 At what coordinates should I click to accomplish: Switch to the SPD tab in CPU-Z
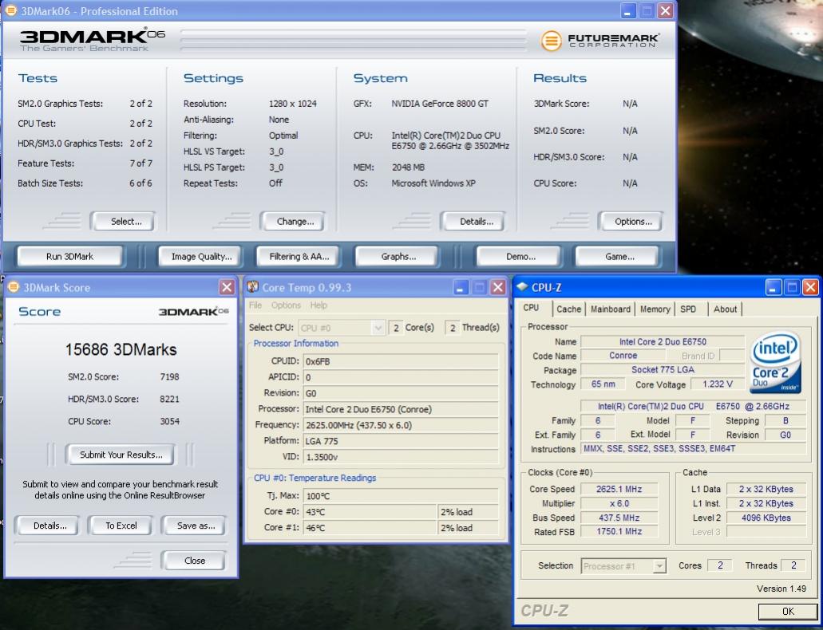[x=688, y=309]
